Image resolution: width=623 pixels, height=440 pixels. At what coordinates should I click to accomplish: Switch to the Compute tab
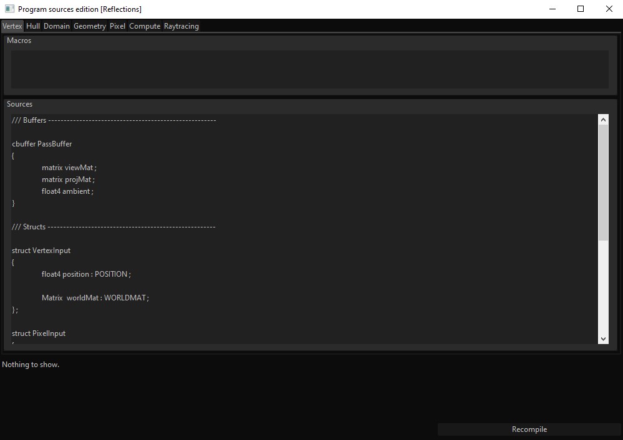tap(145, 26)
